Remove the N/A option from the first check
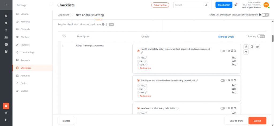The image size is (274, 126). pyautogui.click(x=235, y=65)
